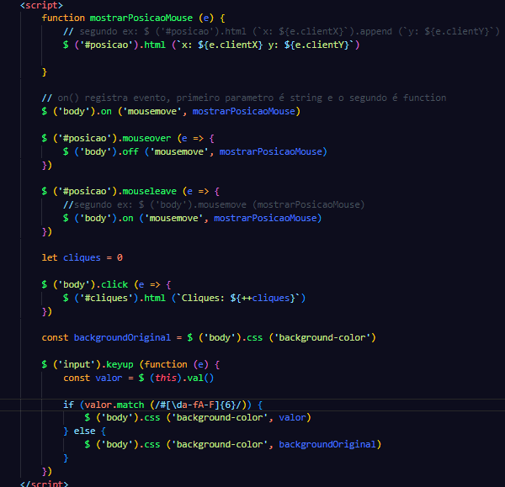This screenshot has height=487, width=505.
Task: Click the comment 'on() registra evento'
Action: pos(244,98)
